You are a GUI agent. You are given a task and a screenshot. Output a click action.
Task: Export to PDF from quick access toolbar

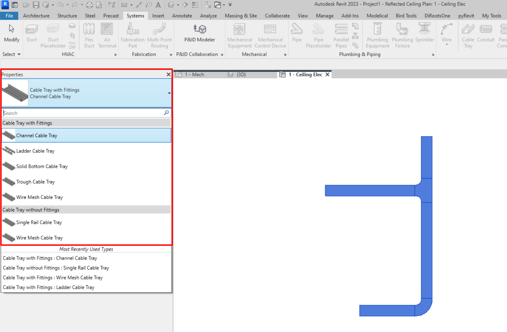[x=99, y=5]
